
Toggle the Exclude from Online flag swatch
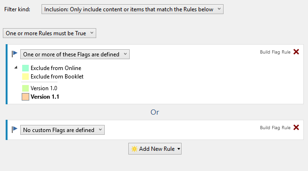pos(25,68)
